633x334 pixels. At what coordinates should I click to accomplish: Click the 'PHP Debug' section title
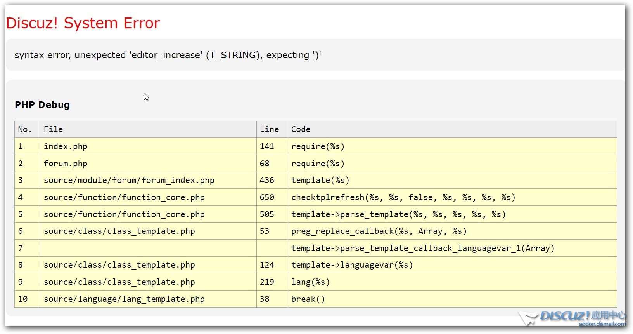pos(42,105)
